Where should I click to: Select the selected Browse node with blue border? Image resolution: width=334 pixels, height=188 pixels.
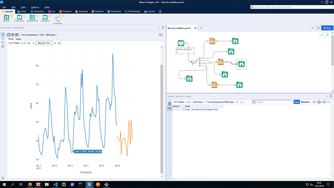(x=241, y=64)
